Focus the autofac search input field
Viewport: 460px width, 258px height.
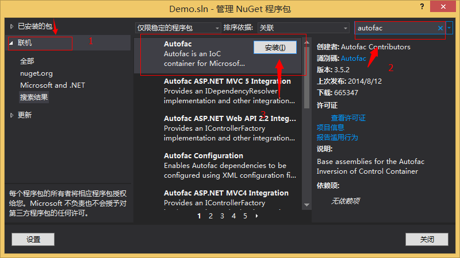[396, 28]
